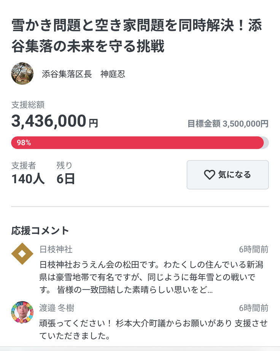Click 6時間前 timestamp on 渡邉 冬樹 comment

tap(253, 308)
